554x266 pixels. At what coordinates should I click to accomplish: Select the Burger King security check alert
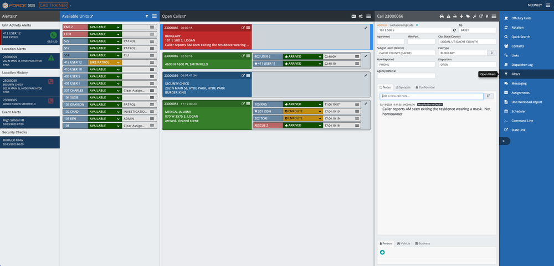30,142
